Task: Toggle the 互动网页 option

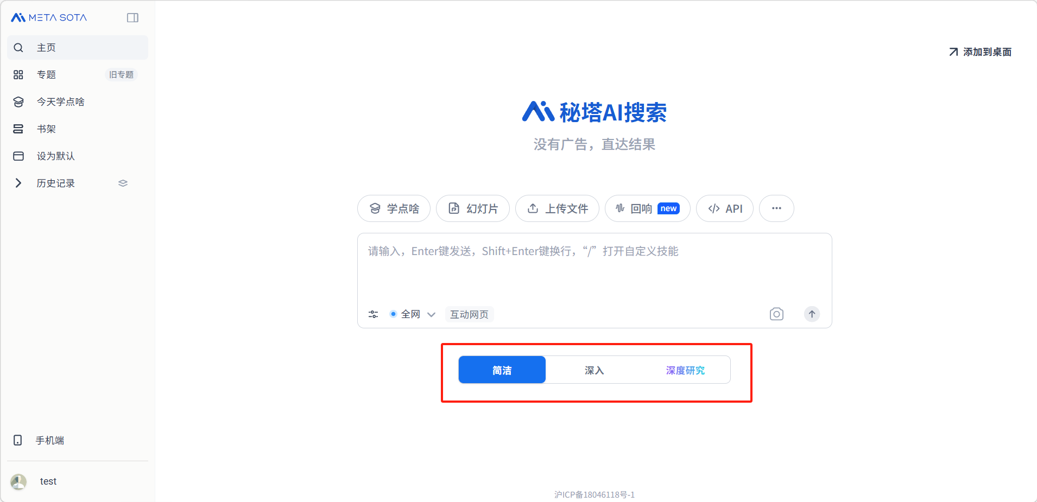Action: (x=469, y=314)
